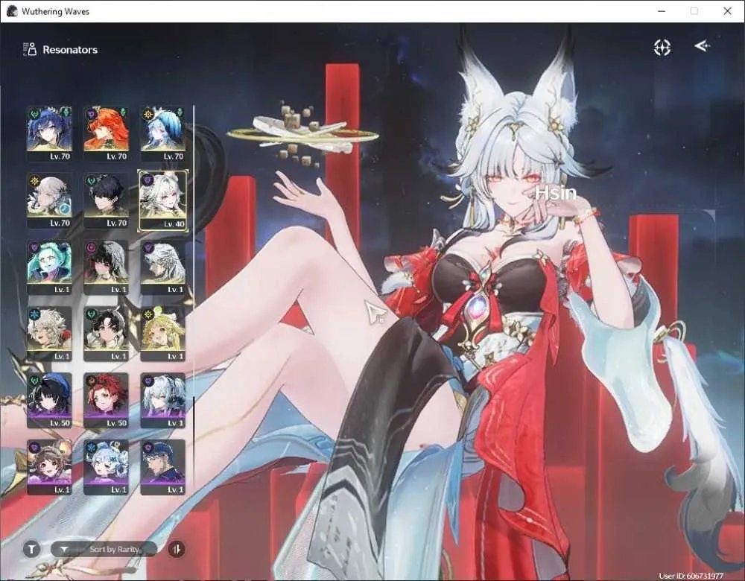Select the pale blue-haired Lv. 1 resonator in the last row
Image resolution: width=745 pixels, height=581 pixels.
[106, 467]
